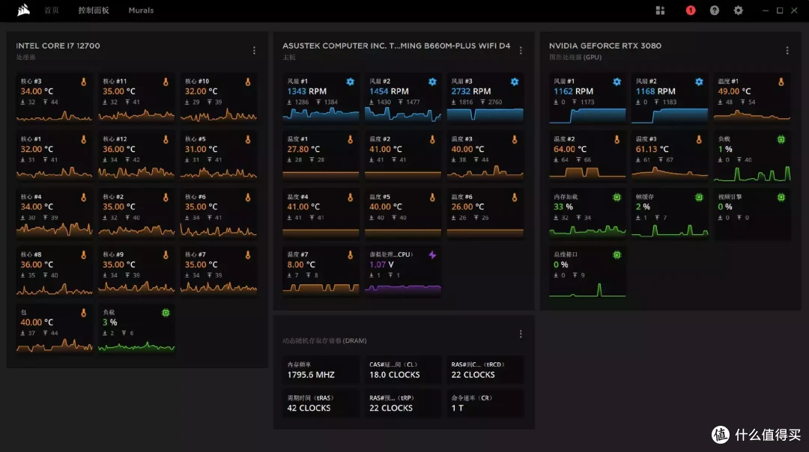Select the 26.00 °C temperature #6 reading

click(467, 207)
